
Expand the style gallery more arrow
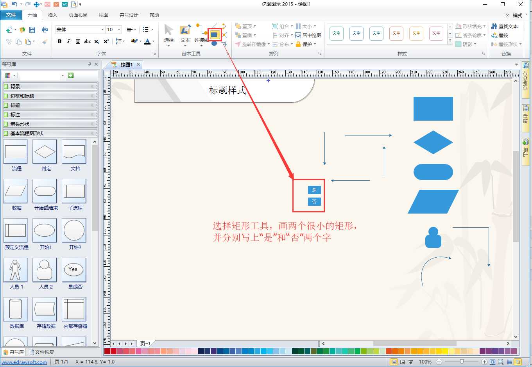(x=450, y=41)
